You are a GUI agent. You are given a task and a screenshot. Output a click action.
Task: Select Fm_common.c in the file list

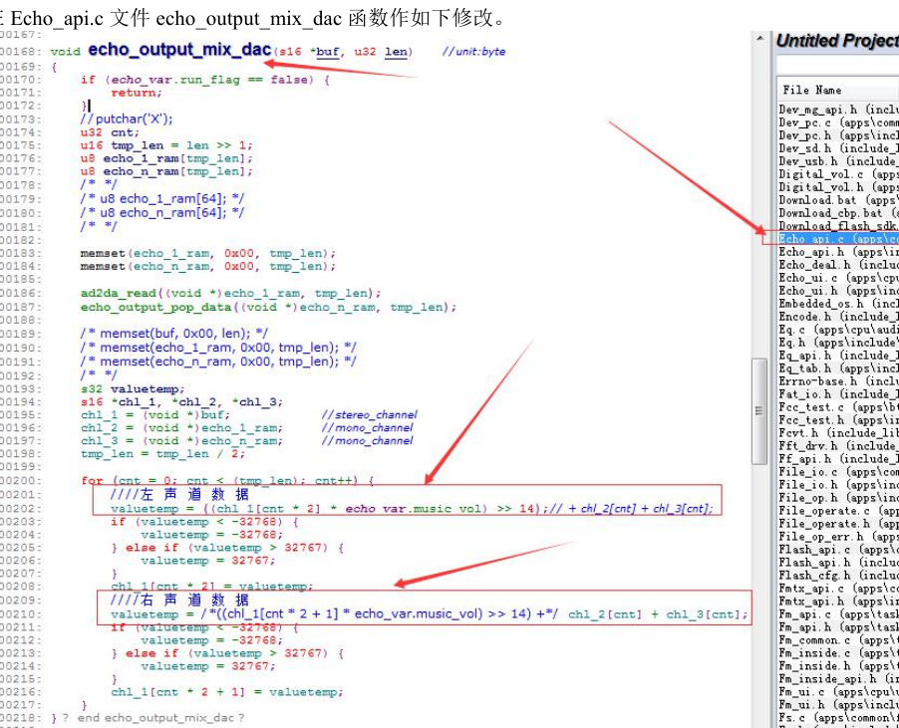click(x=838, y=640)
